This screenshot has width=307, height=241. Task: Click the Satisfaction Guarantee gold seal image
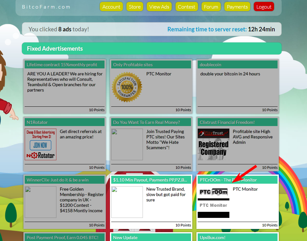coord(127,87)
